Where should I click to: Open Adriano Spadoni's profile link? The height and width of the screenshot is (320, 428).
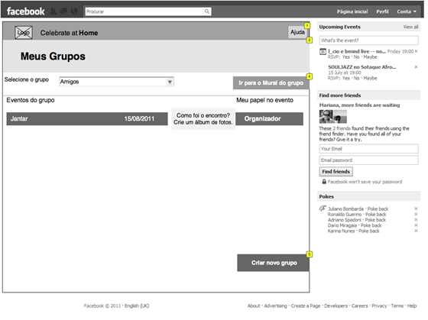344,220
